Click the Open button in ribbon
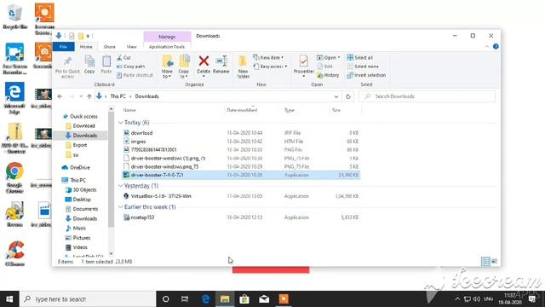This screenshot has height=307, width=545. tap(329, 57)
